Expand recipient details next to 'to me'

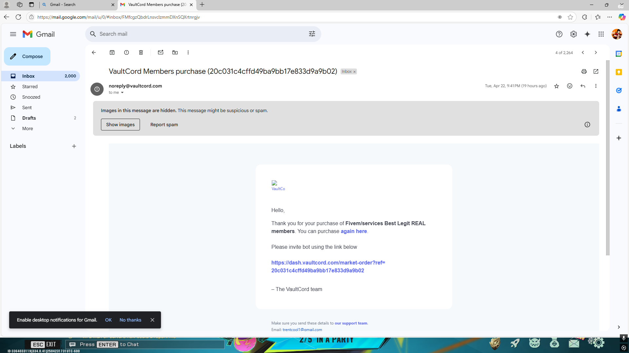click(x=122, y=93)
